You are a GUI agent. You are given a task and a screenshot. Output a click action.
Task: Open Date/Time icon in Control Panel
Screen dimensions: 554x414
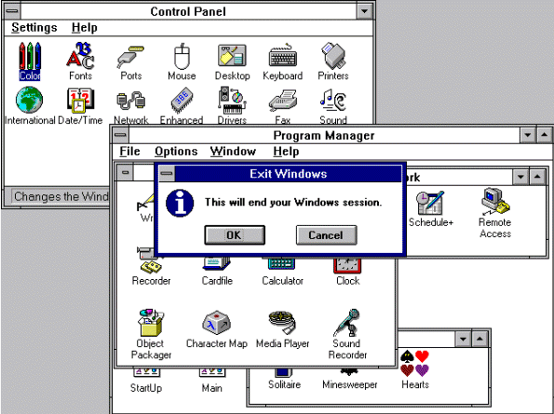pos(80,105)
